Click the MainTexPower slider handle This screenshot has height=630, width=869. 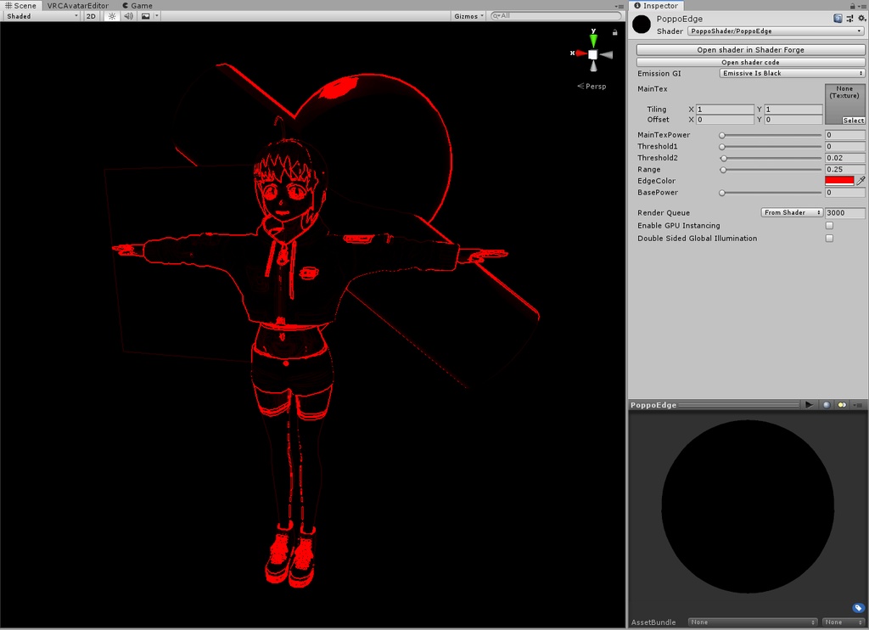[x=721, y=135]
